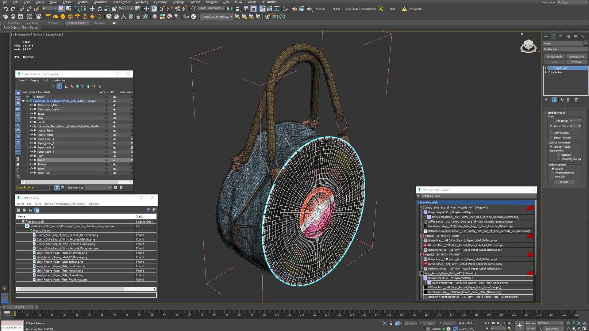Click the Key Filters button
Screen dimensions: 589x331
[553, 329]
